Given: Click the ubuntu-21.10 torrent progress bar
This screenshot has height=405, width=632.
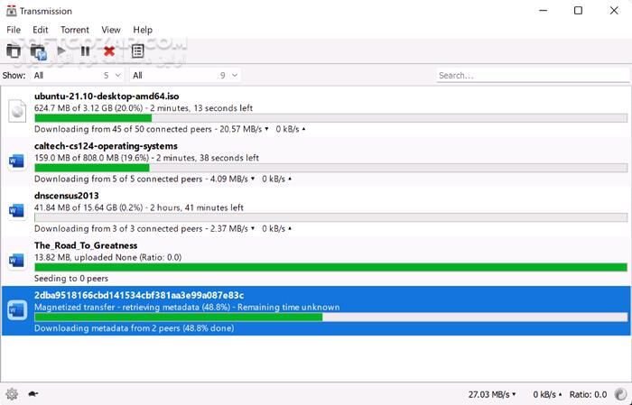Looking at the screenshot, I should click(330, 118).
